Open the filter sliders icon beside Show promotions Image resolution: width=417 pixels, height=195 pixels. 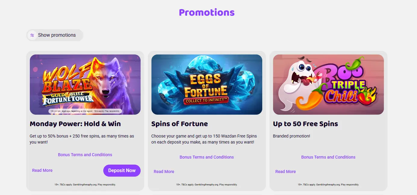coord(32,35)
